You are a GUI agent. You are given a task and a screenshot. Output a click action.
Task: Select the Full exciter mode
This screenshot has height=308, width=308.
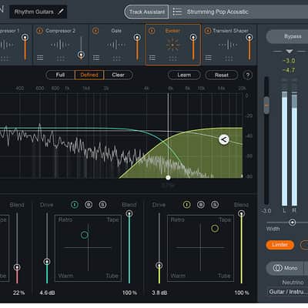[x=60, y=75]
